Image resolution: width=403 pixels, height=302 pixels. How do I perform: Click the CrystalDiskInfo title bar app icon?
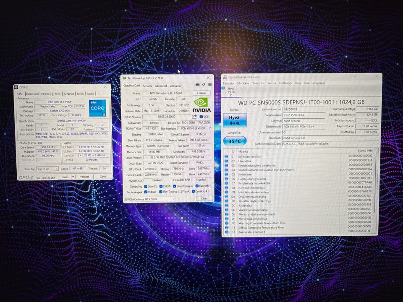[x=225, y=77]
